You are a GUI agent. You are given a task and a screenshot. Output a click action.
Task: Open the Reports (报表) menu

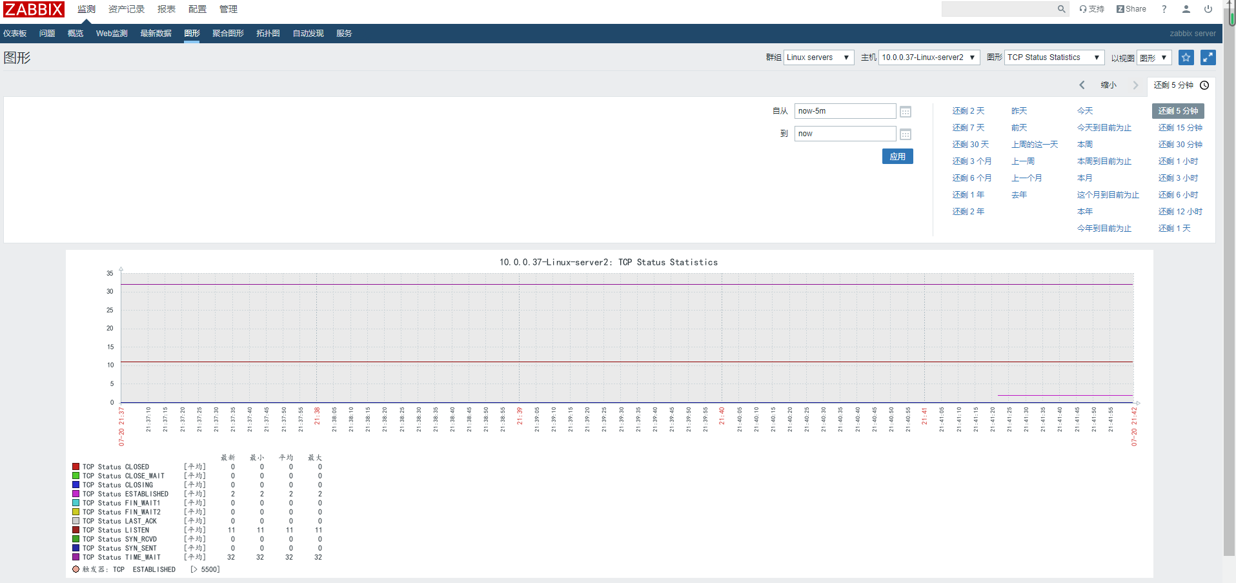pyautogui.click(x=167, y=9)
